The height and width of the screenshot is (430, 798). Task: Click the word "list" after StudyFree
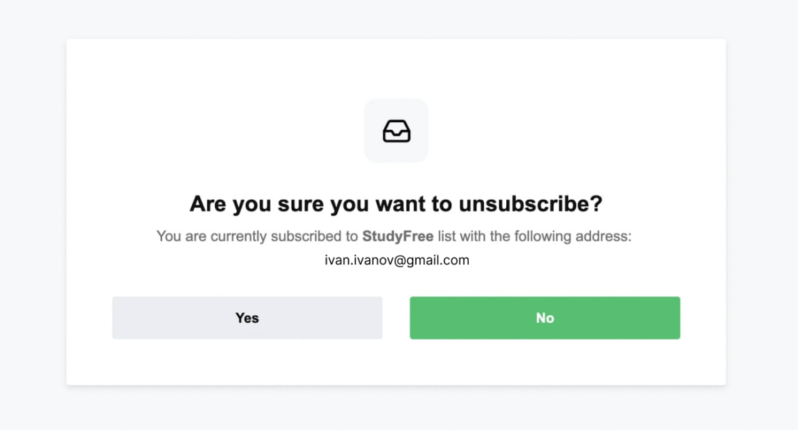click(x=446, y=236)
